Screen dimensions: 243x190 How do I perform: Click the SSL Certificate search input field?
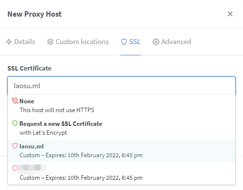[121, 86]
